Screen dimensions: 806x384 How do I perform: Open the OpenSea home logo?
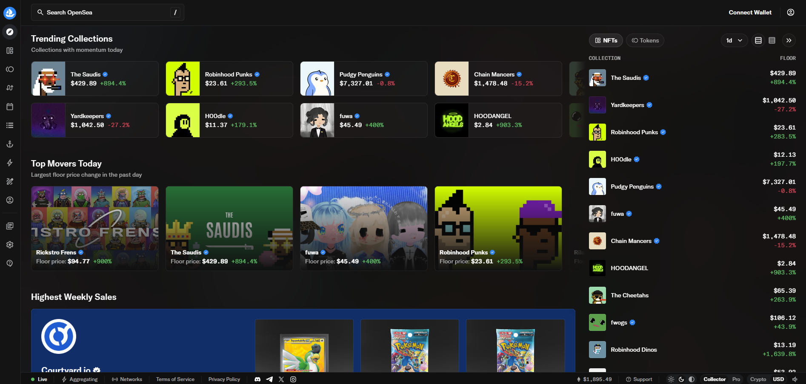coord(10,13)
